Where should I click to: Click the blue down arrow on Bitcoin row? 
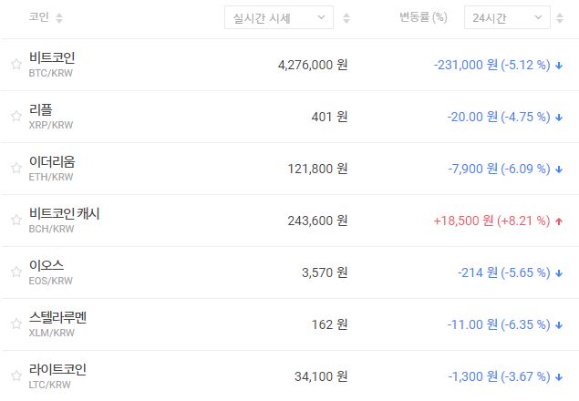[558, 65]
